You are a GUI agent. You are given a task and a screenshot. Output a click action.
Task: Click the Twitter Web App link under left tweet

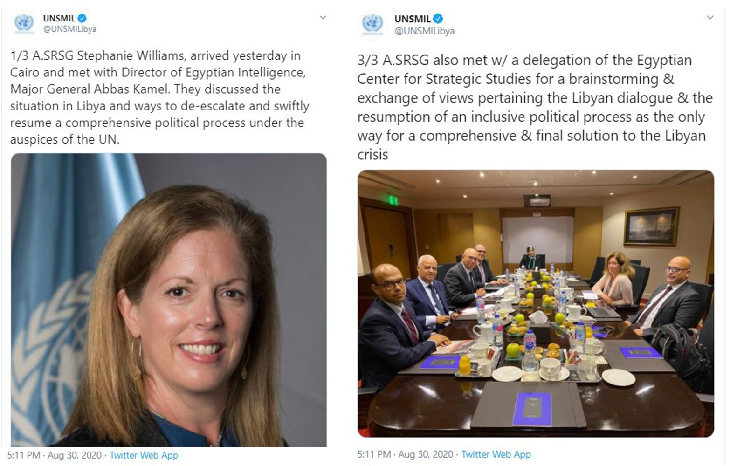(x=144, y=455)
